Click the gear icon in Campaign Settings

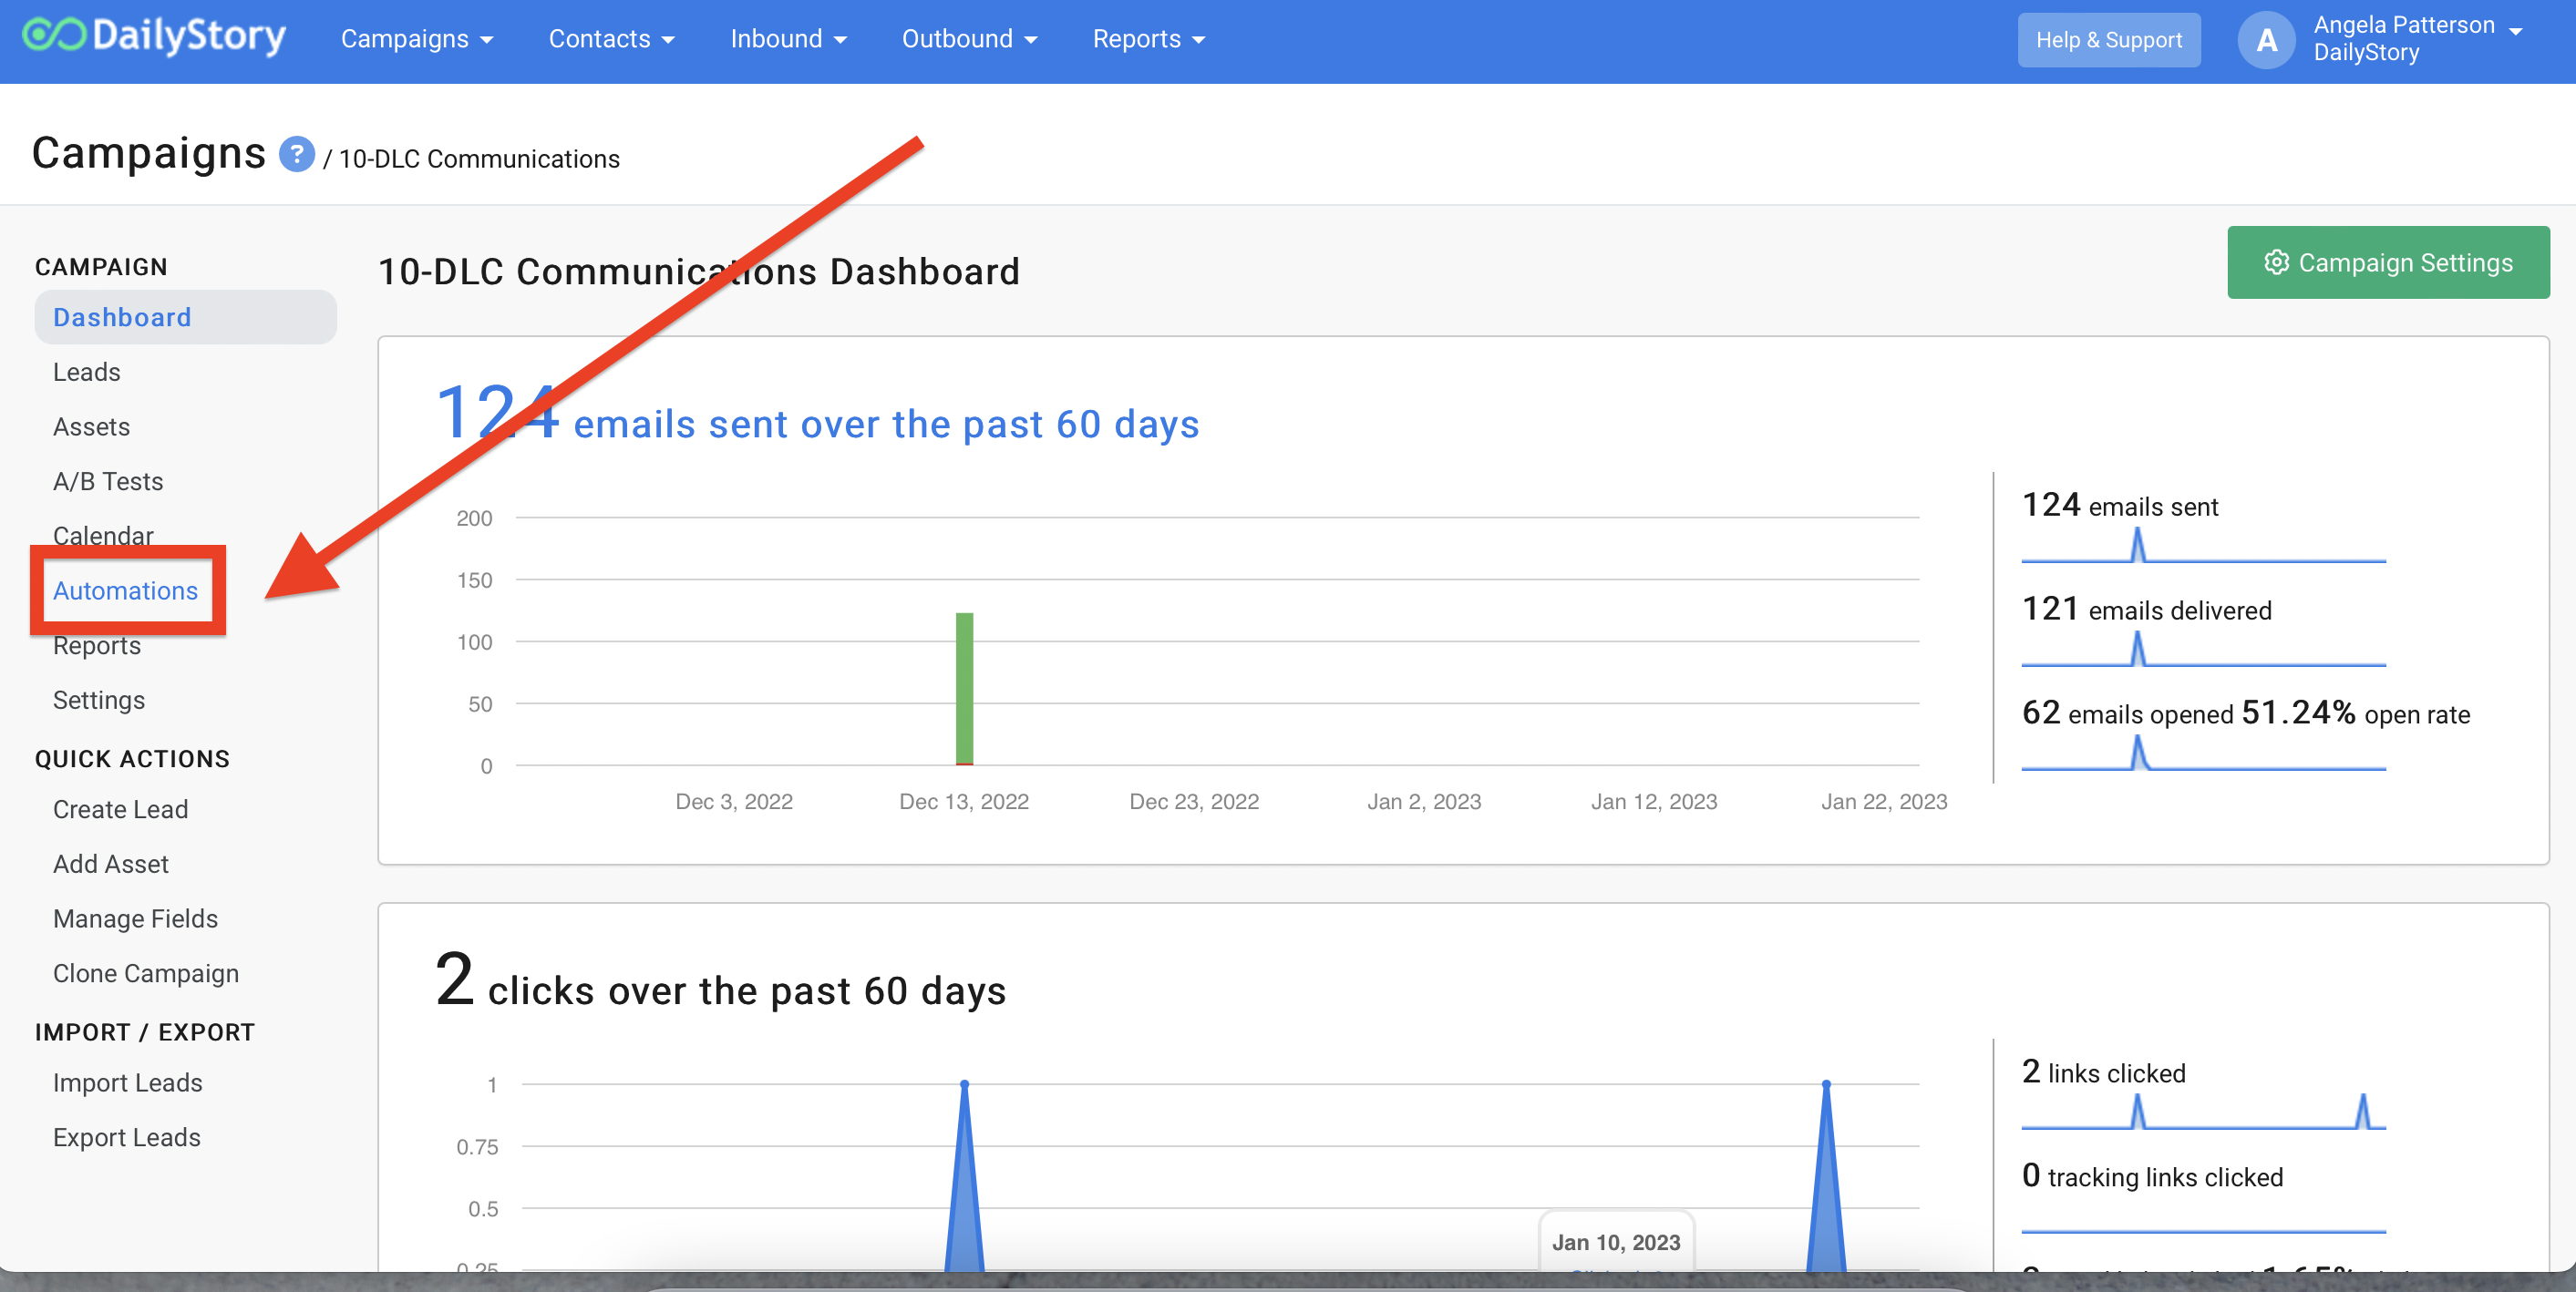[x=2277, y=261]
